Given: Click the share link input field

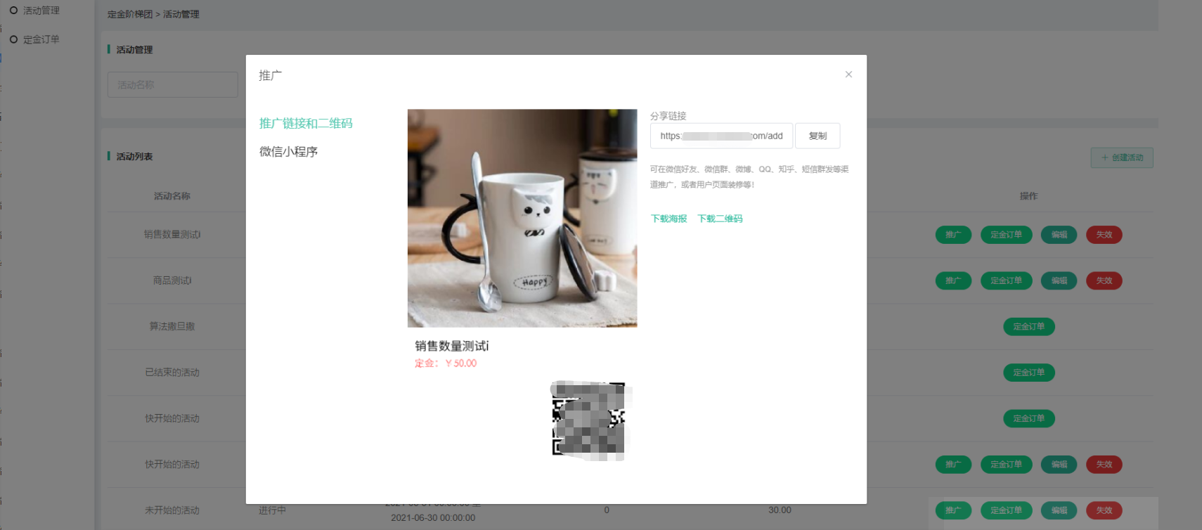Looking at the screenshot, I should click(x=720, y=136).
